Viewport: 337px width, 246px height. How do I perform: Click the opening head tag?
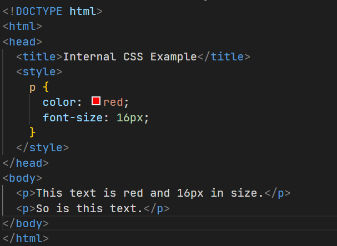click(x=22, y=42)
